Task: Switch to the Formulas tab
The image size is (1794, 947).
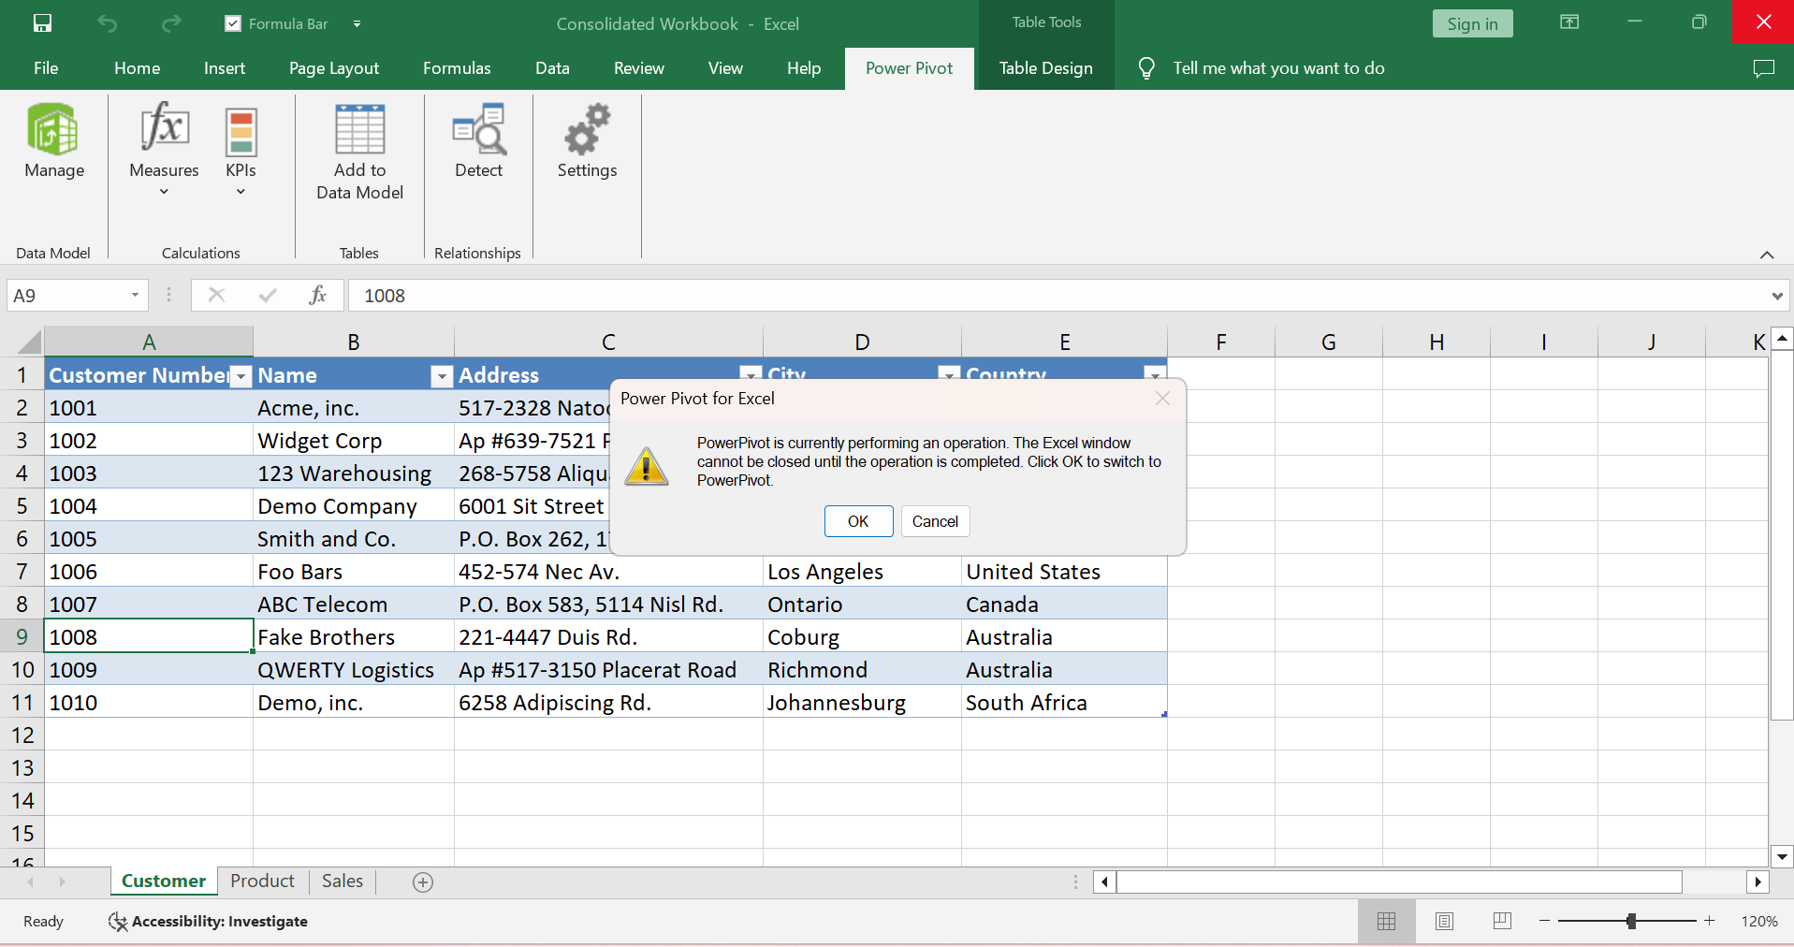Action: [x=457, y=68]
